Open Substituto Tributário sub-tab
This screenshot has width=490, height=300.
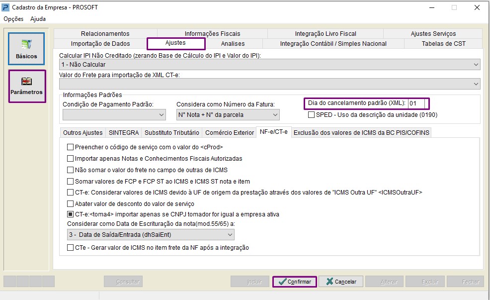(171, 133)
